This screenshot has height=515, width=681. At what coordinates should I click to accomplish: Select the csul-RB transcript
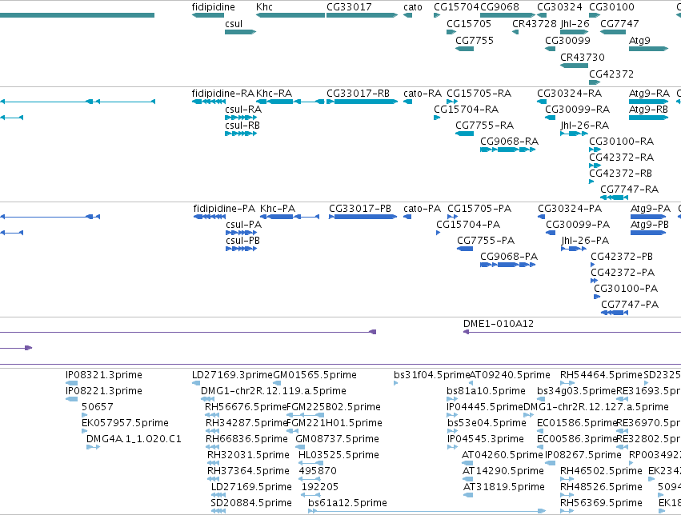pos(241,134)
